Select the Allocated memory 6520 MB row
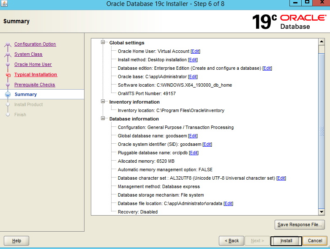The height and width of the screenshot is (249, 330). (146, 161)
